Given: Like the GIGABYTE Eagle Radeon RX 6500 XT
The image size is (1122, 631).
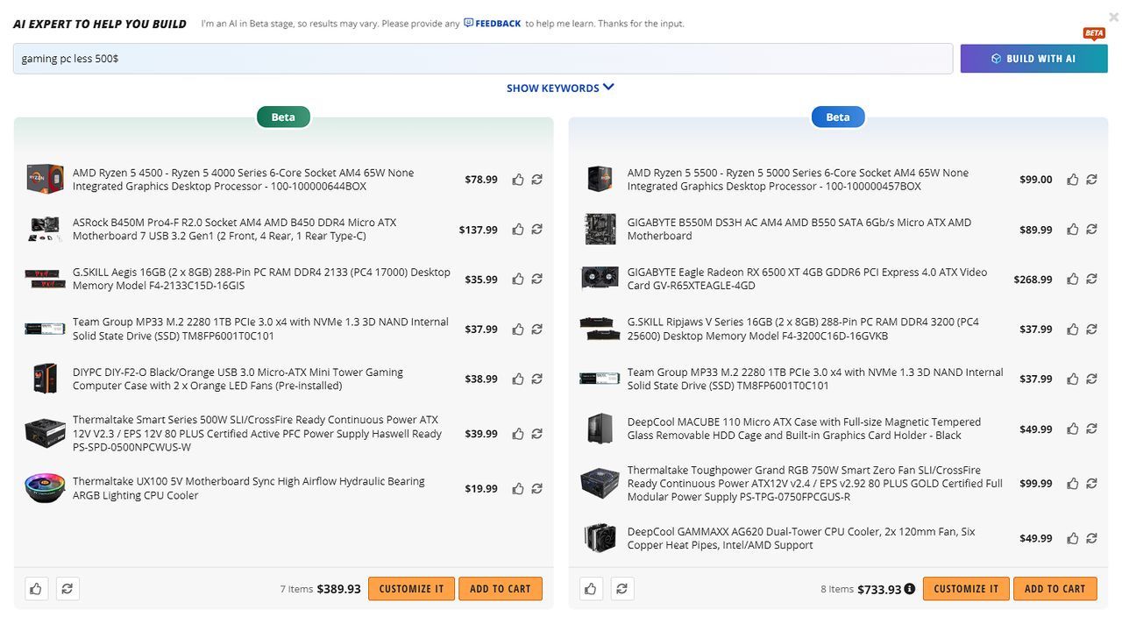Looking at the screenshot, I should pos(1073,280).
